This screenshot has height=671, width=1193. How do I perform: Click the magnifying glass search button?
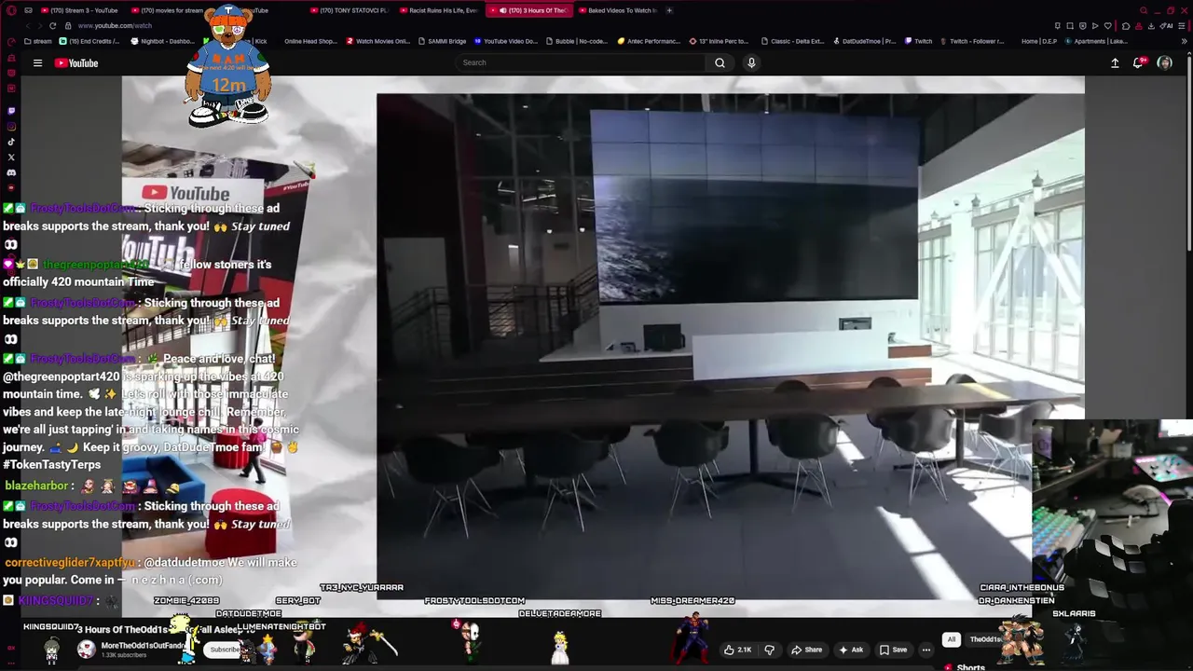[720, 62]
